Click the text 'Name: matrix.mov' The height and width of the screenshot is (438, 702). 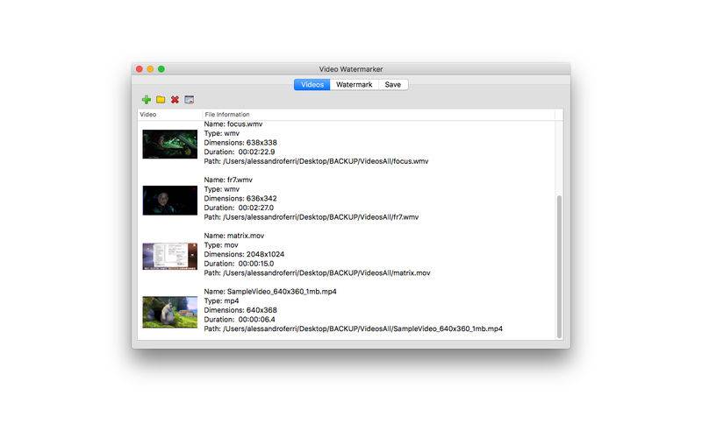234,236
